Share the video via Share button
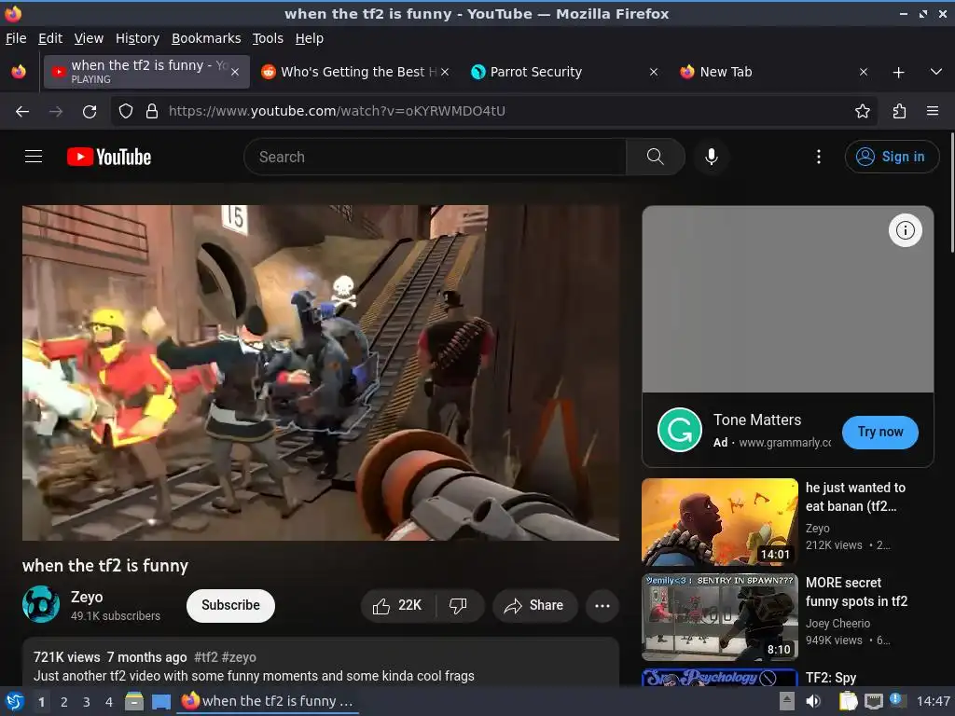The height and width of the screenshot is (716, 955). 534,606
